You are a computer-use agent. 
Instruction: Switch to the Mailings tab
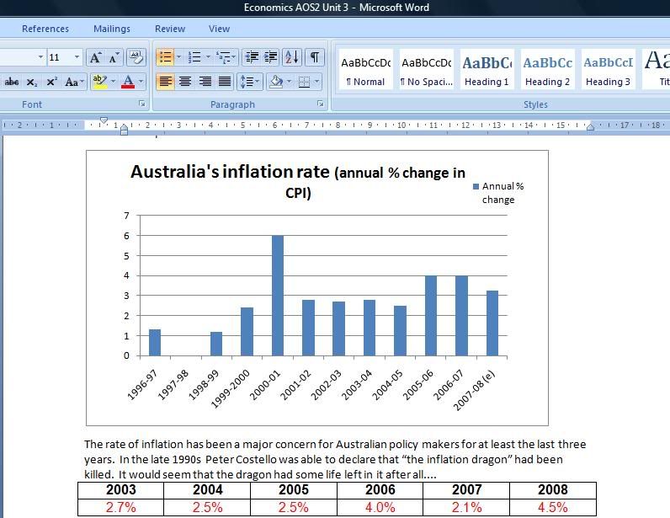[111, 29]
